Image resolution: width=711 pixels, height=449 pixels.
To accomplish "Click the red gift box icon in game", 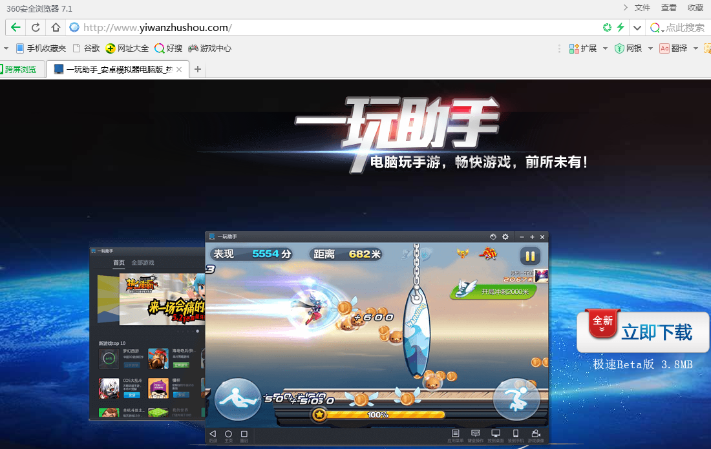I will 488,254.
